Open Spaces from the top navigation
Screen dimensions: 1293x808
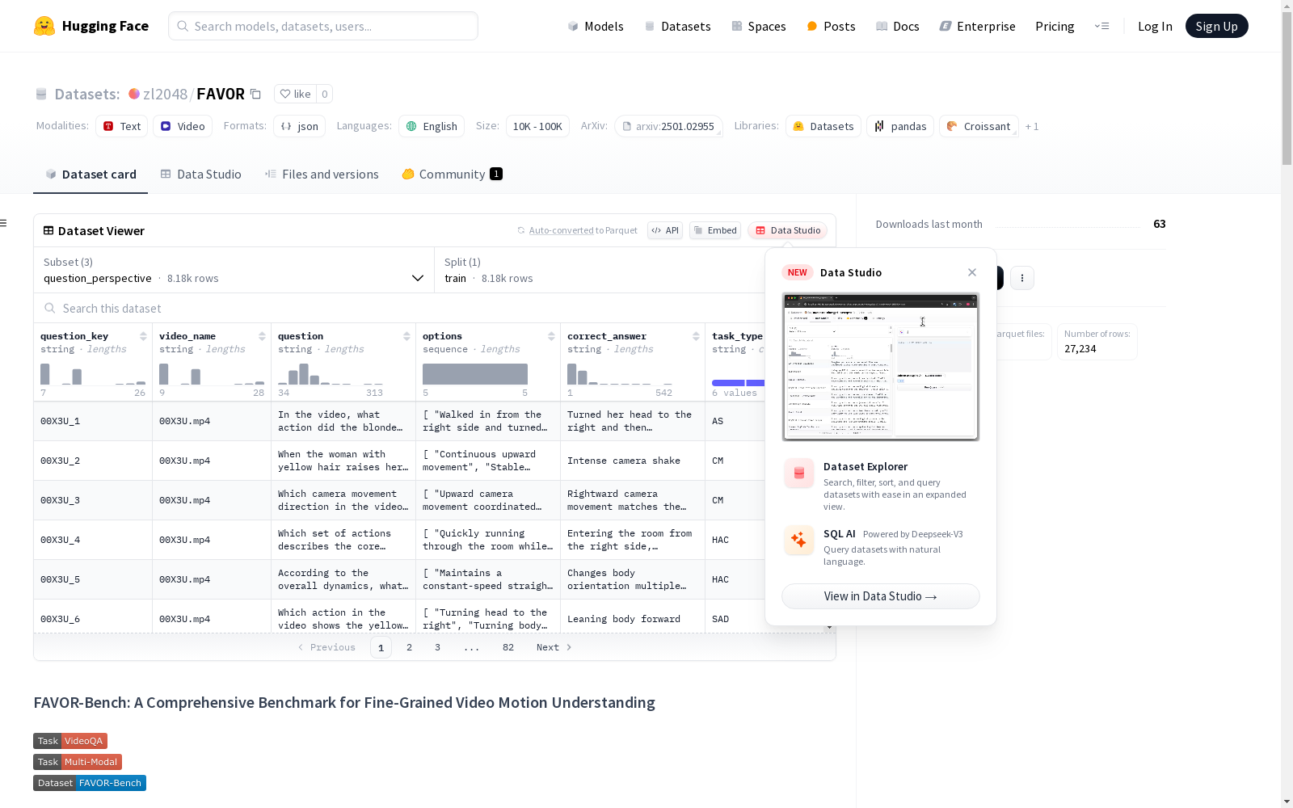(x=759, y=26)
